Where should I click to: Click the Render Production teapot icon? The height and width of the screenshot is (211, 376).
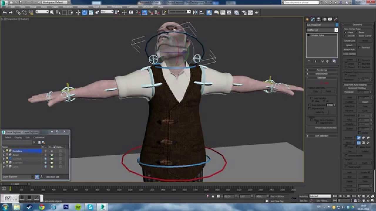[x=257, y=12]
